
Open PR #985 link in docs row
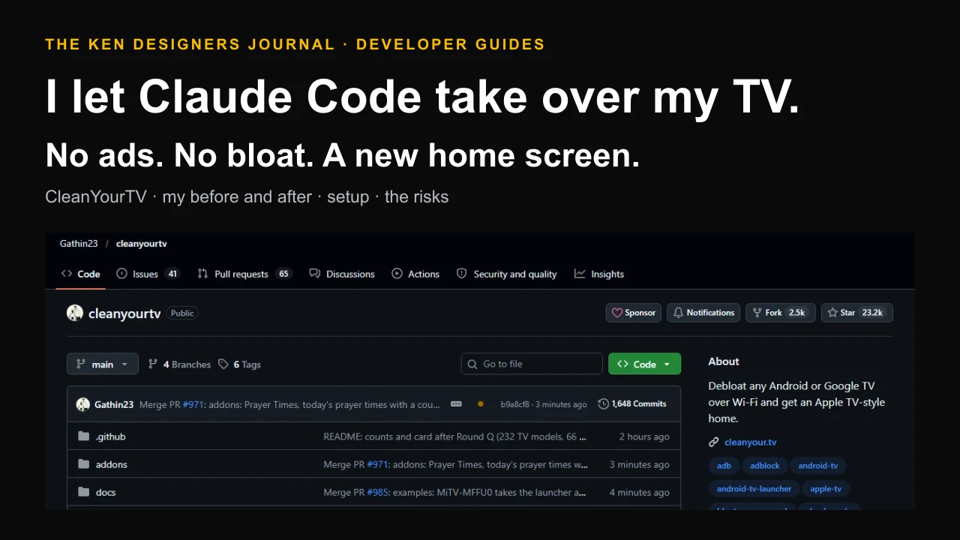click(x=379, y=492)
